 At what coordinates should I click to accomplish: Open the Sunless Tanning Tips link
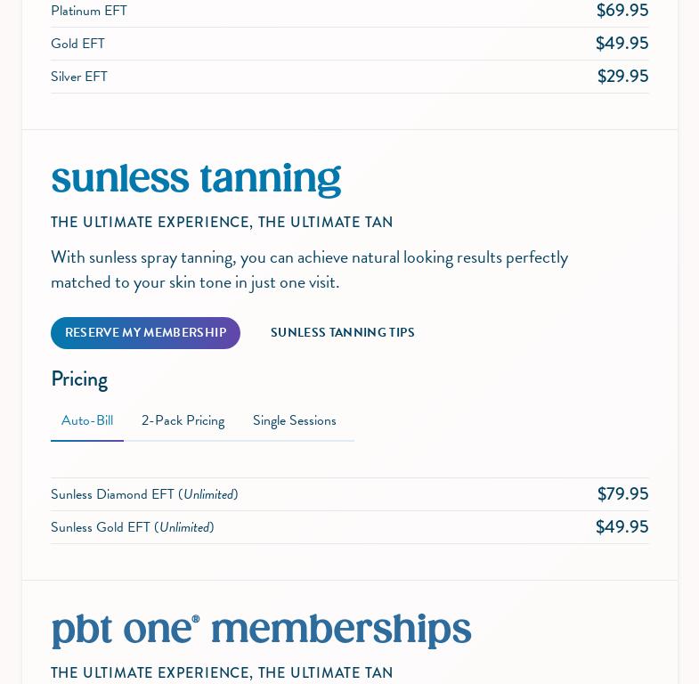click(342, 333)
